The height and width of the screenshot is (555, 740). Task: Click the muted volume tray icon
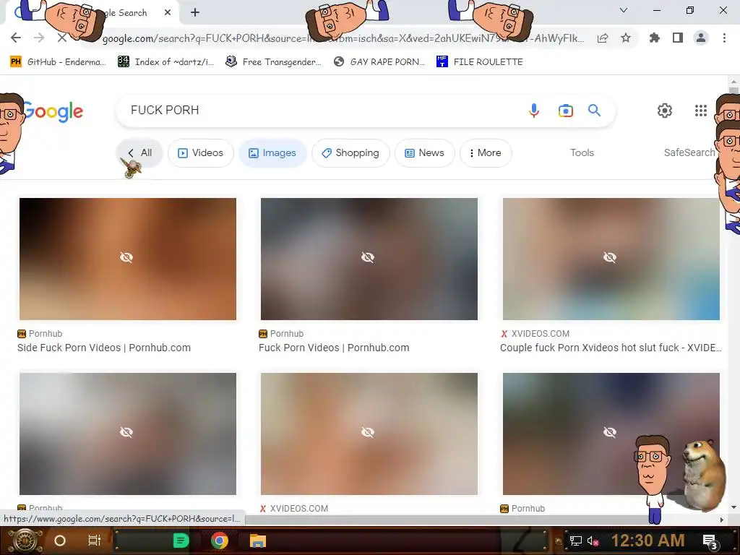click(x=593, y=541)
